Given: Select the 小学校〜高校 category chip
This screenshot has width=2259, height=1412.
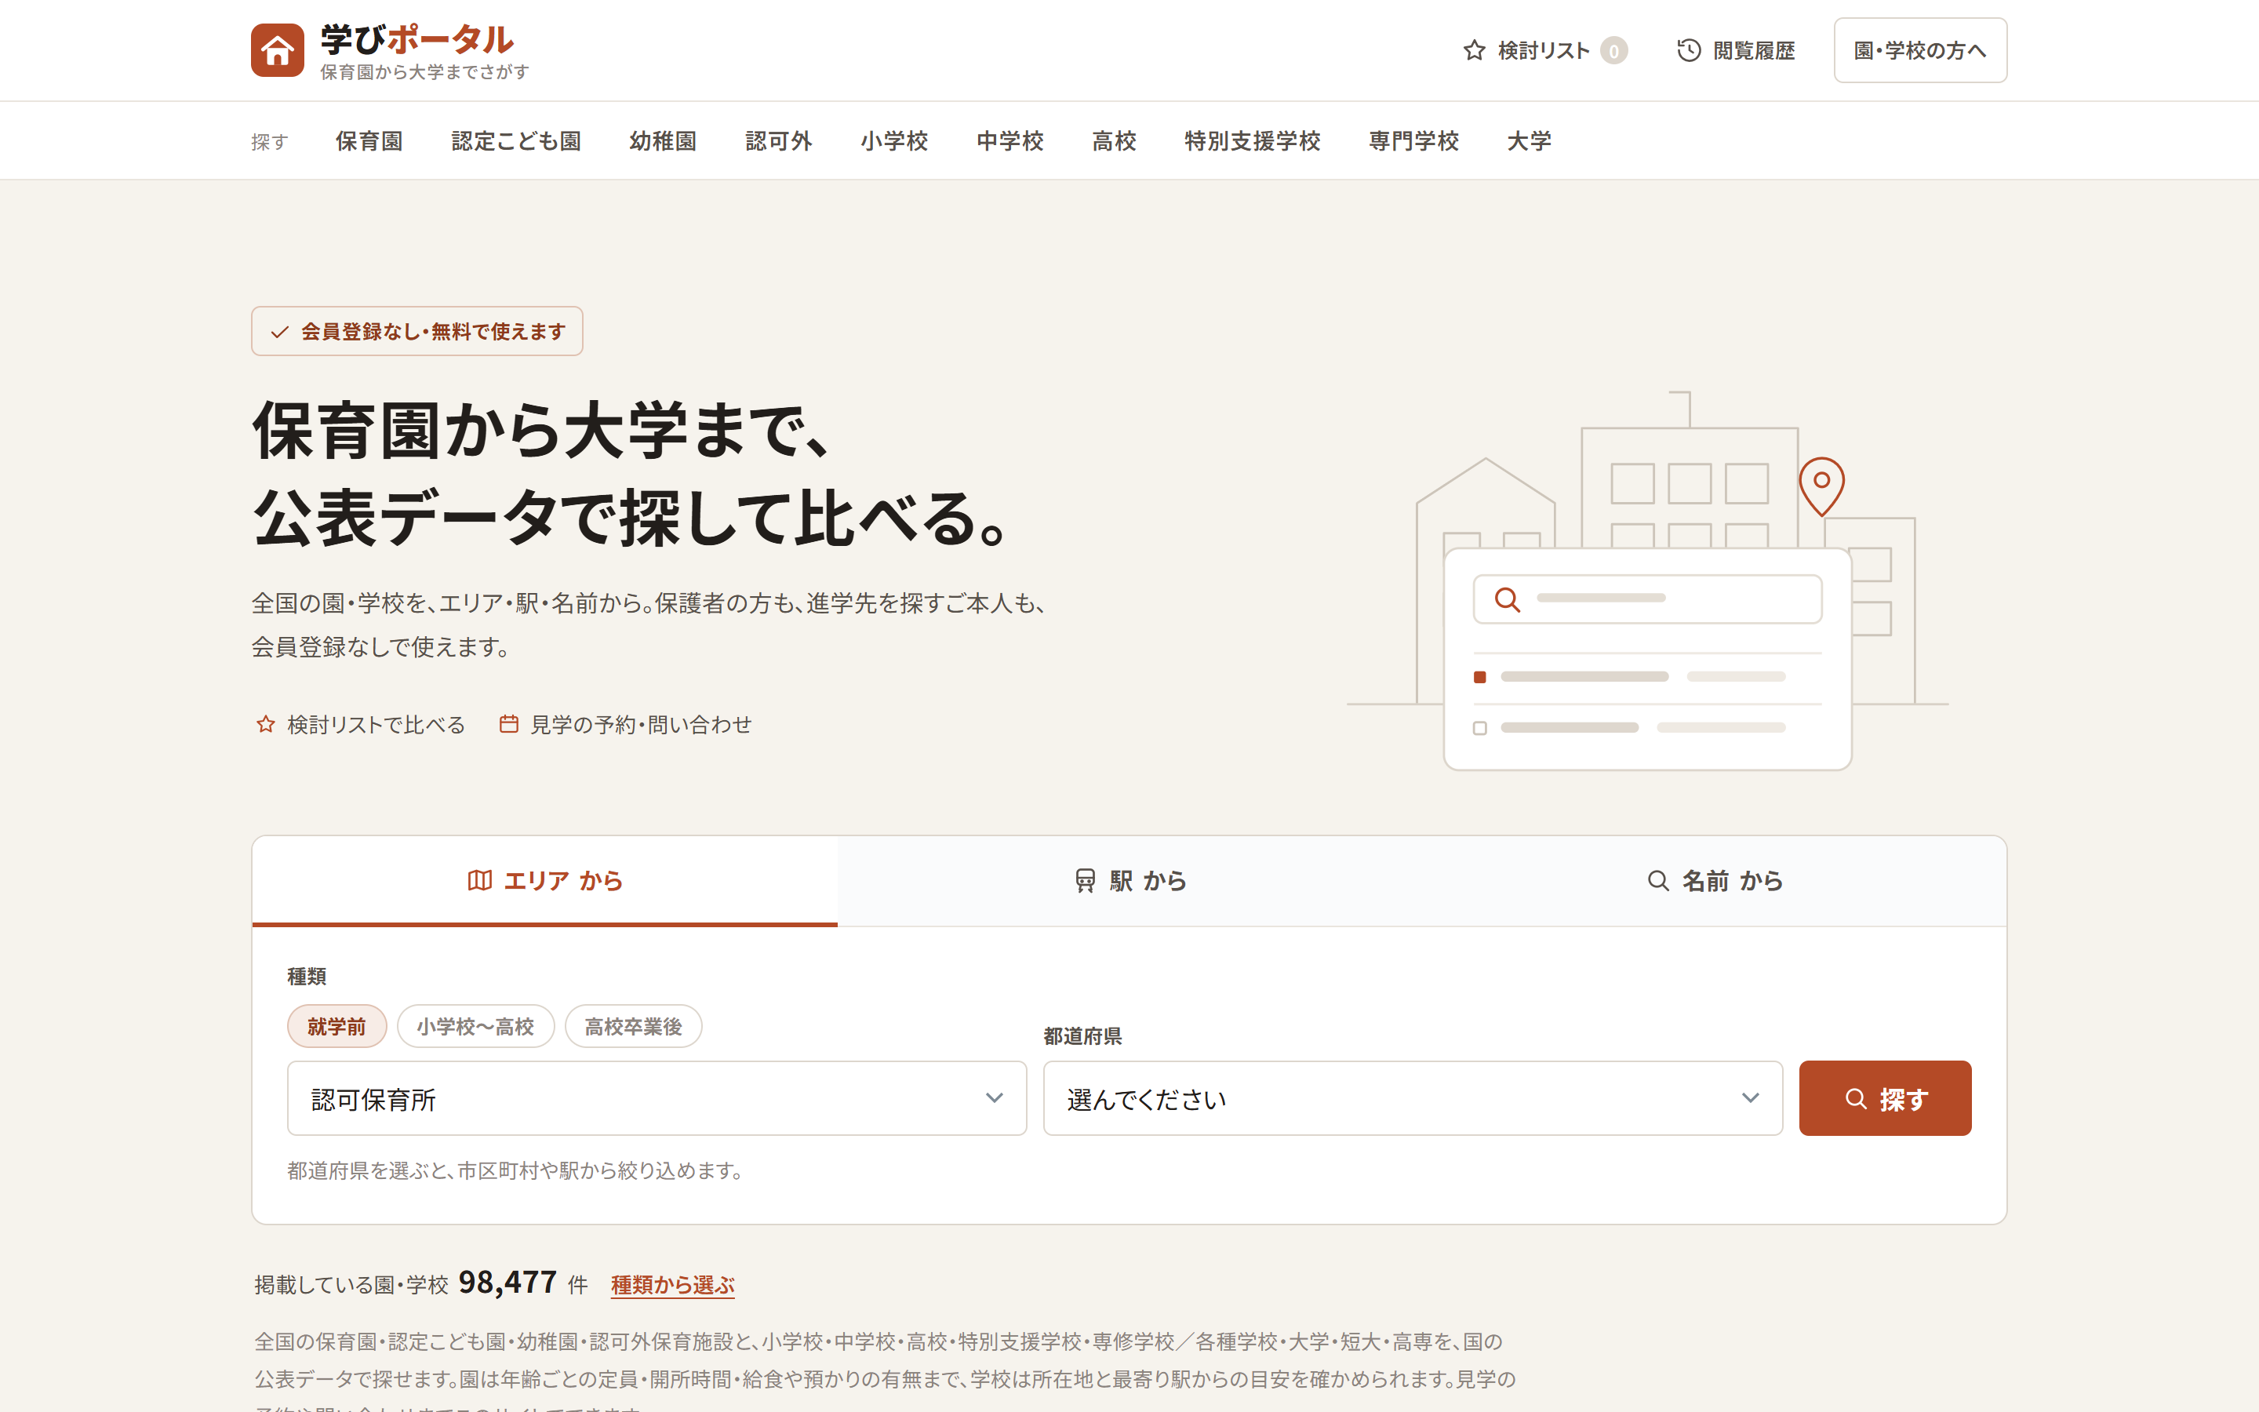Looking at the screenshot, I should [476, 1026].
